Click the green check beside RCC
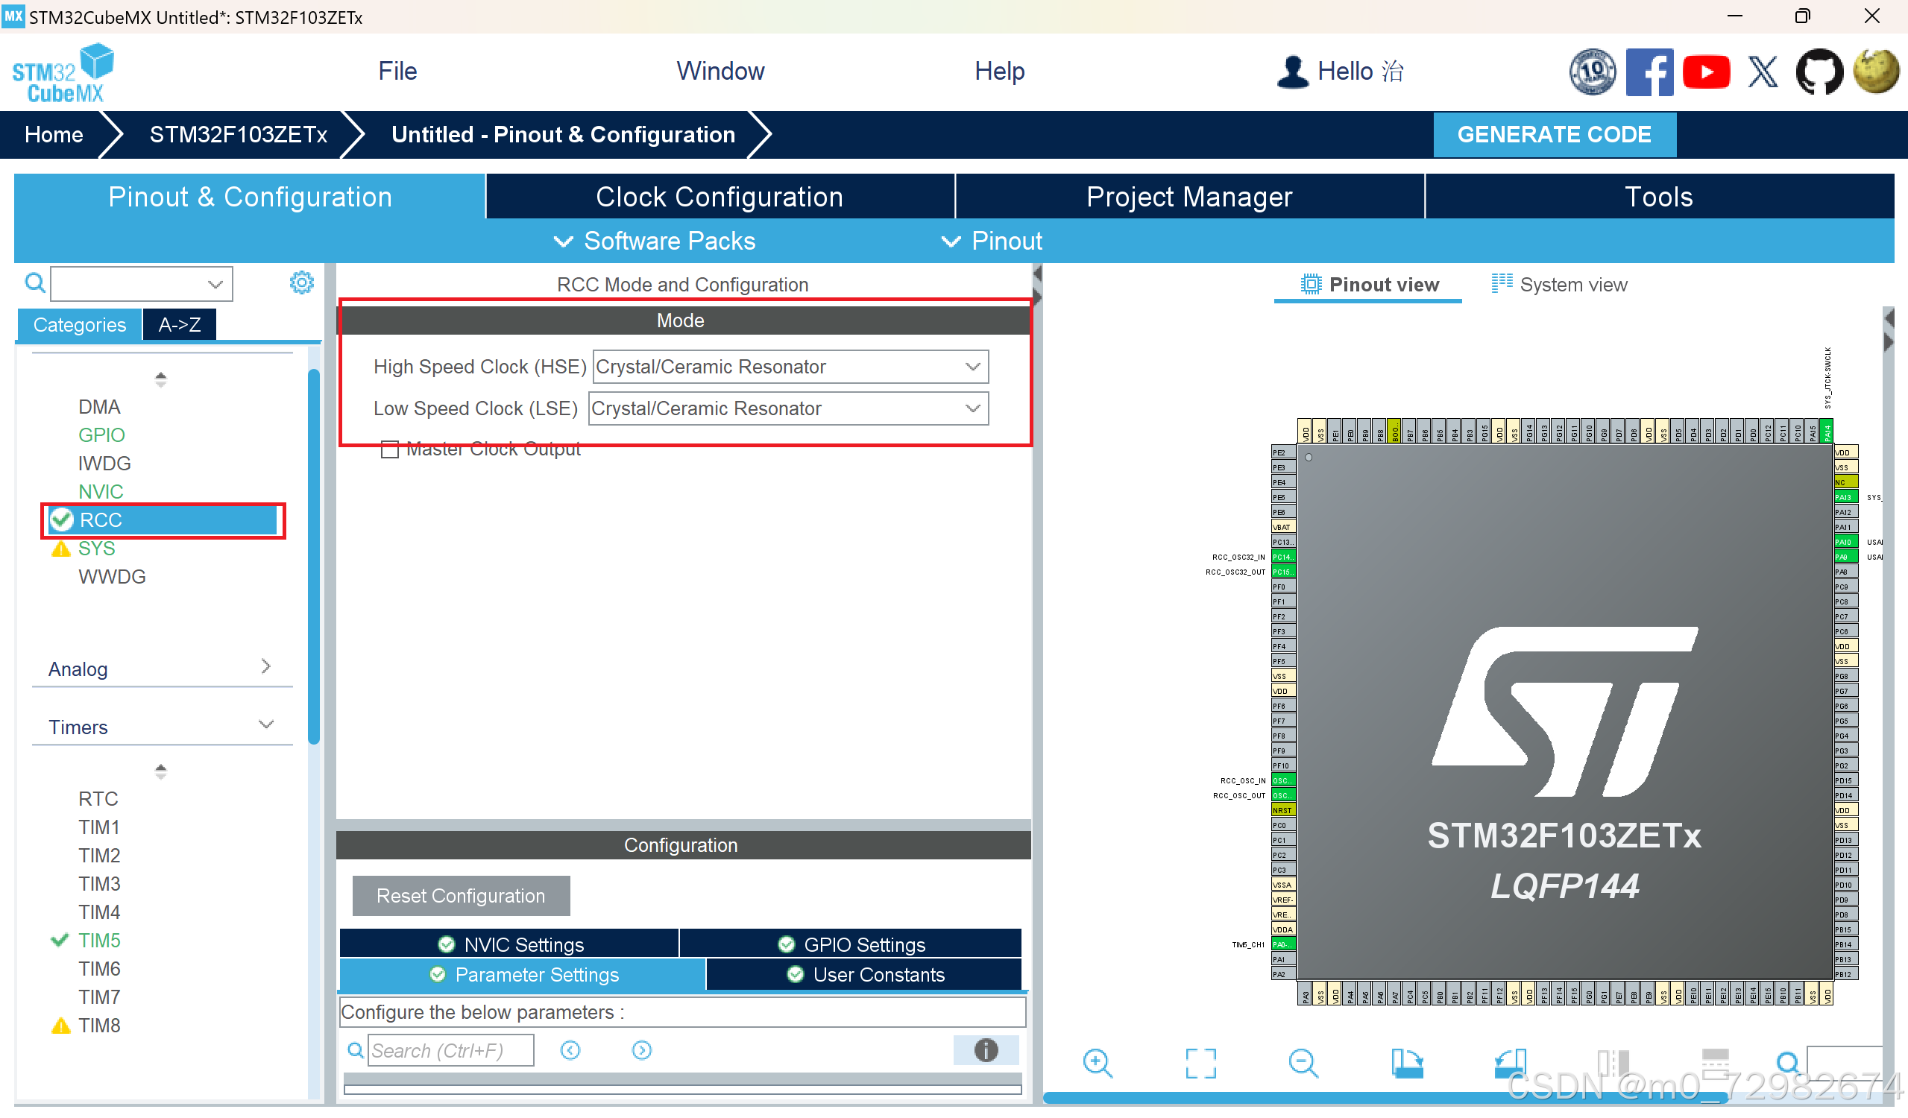The height and width of the screenshot is (1118, 1908). [60, 520]
